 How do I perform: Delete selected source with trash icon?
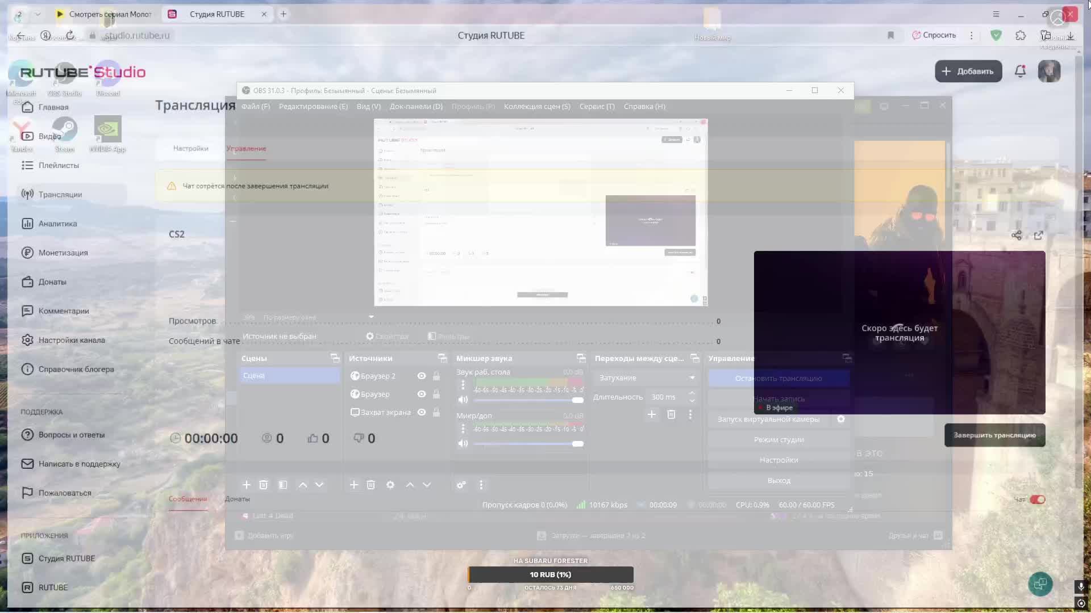[370, 485]
